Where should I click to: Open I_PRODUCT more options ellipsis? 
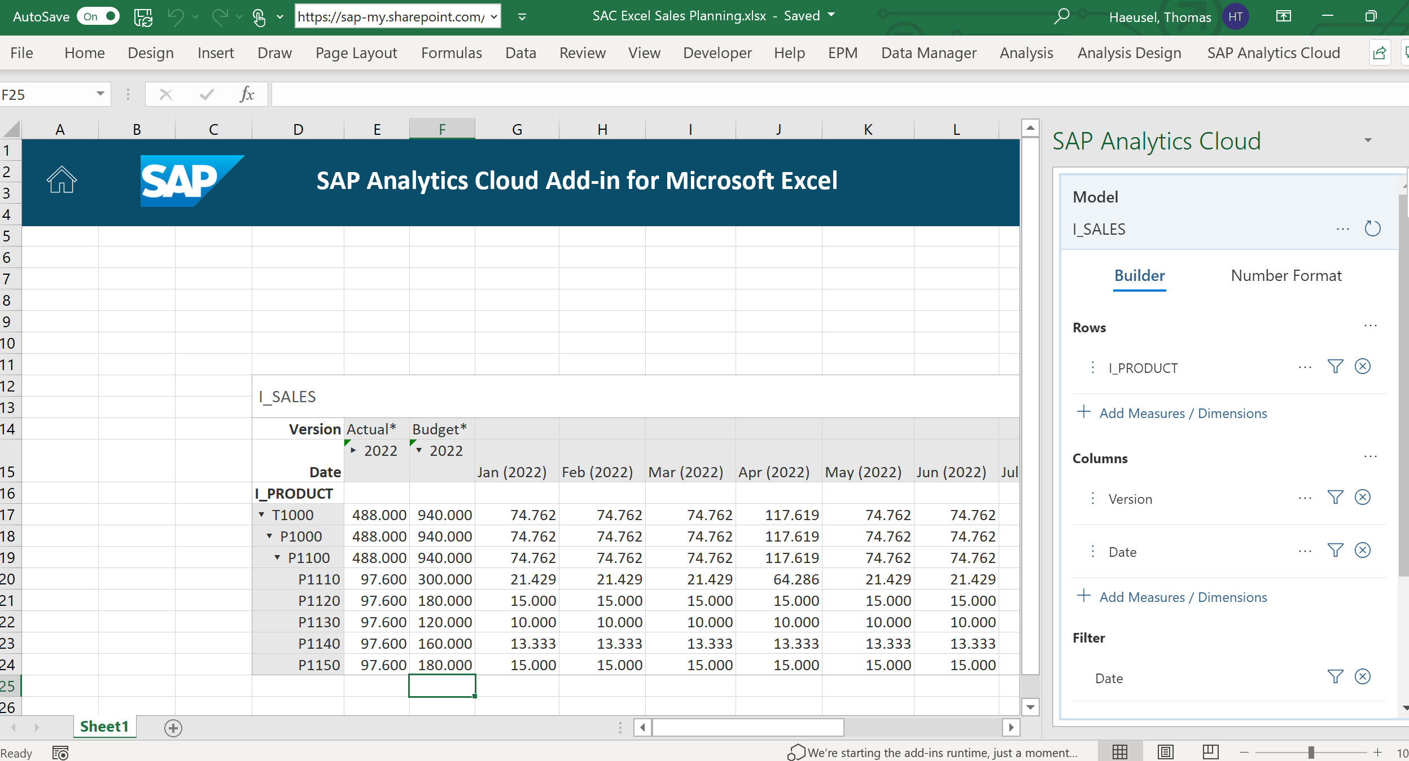click(1305, 367)
